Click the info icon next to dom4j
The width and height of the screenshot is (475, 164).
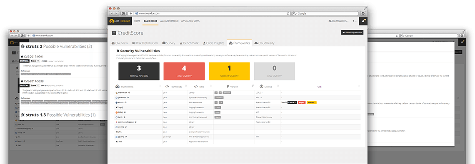[126, 127]
